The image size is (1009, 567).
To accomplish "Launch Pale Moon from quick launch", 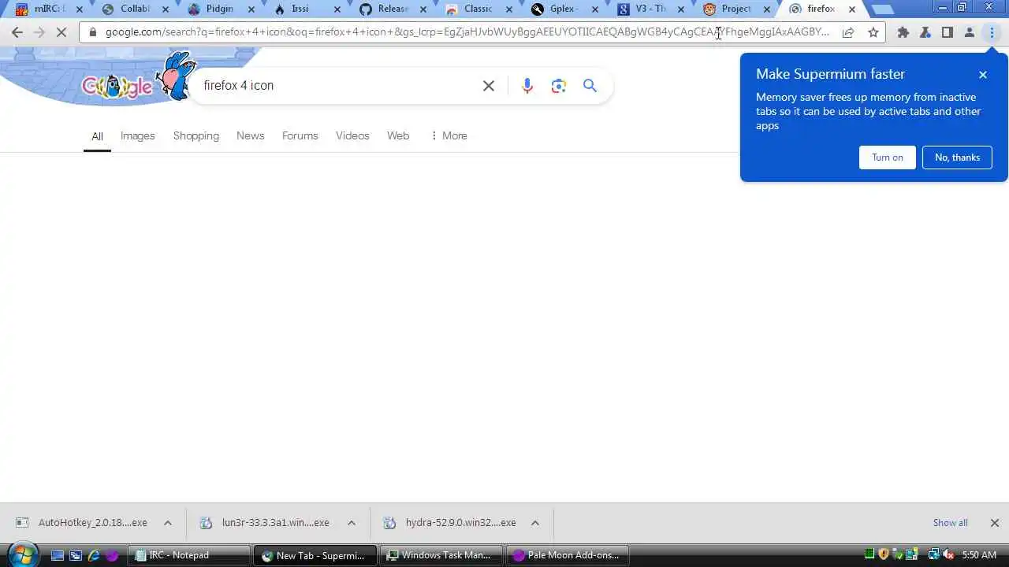I will click(x=112, y=555).
